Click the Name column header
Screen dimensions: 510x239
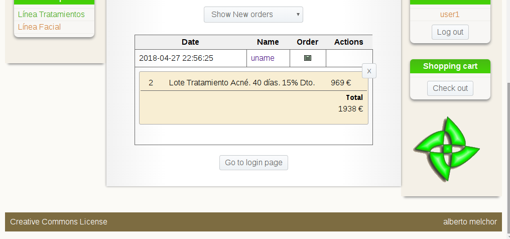tap(268, 42)
